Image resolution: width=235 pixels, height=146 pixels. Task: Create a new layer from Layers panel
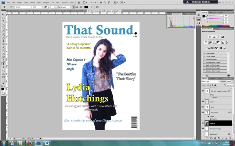[x=226, y=138]
